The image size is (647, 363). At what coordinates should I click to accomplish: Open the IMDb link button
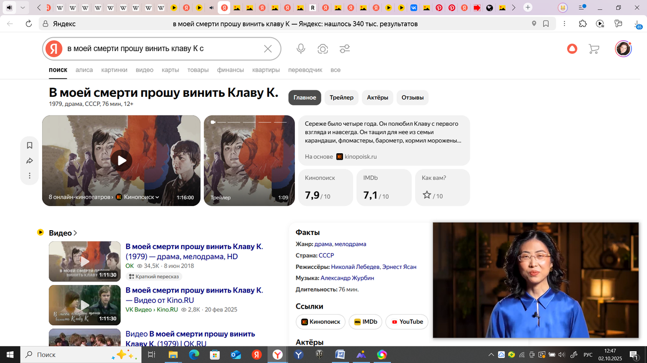[365, 322]
